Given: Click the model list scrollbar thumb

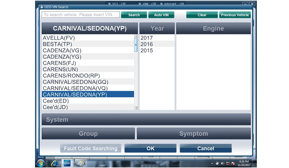Looking at the screenshot, I should click(136, 45).
